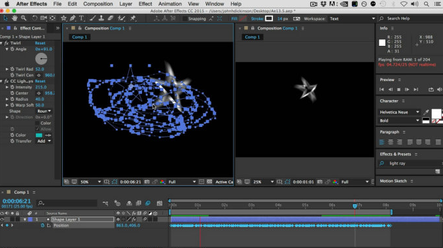Select the Type tool
Image resolution: width=443 pixels, height=248 pixels.
82,18
